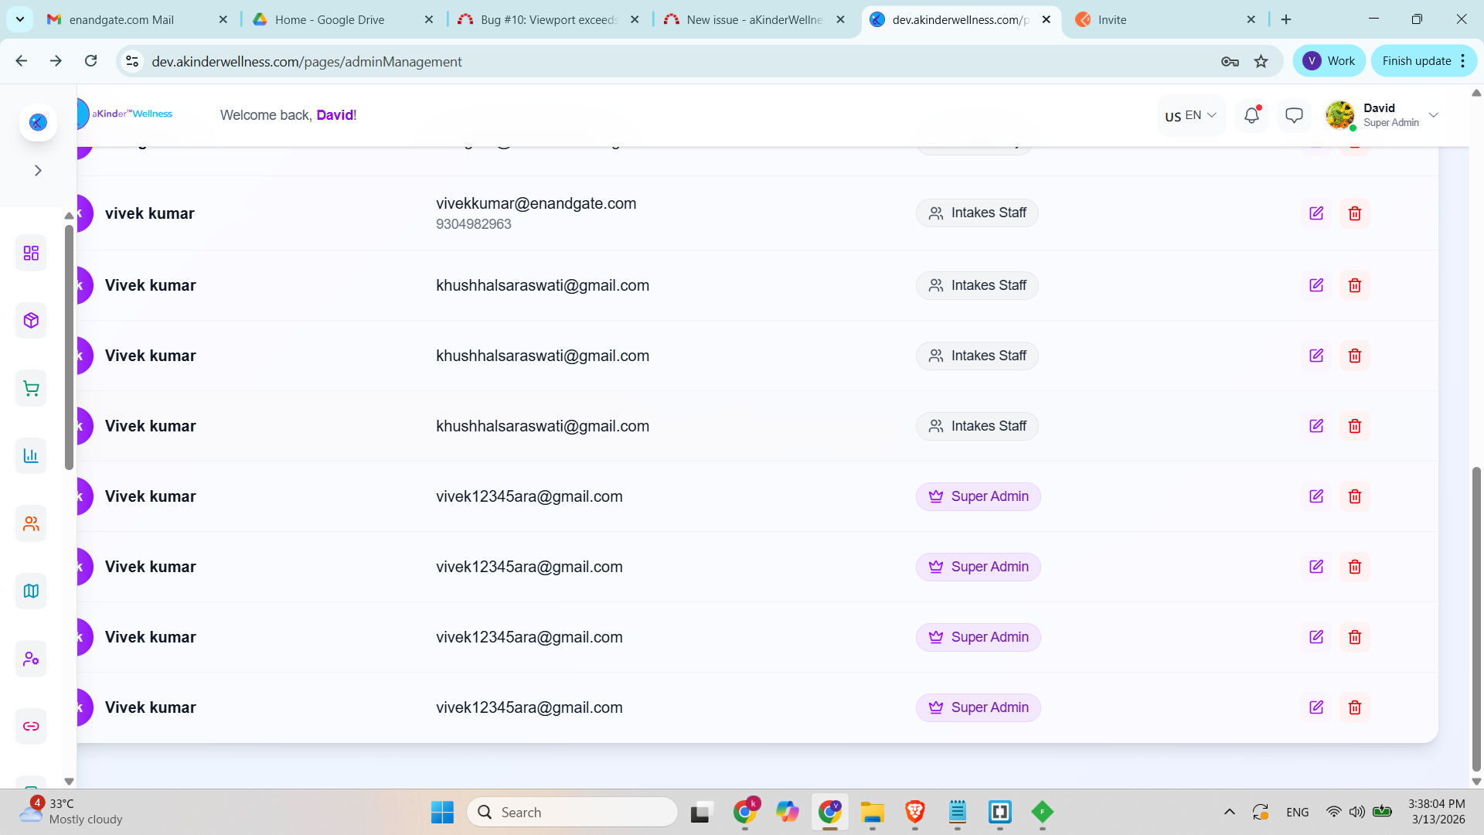Open the map sidebar icon
Screen dimensions: 1484x835
pos(31,591)
